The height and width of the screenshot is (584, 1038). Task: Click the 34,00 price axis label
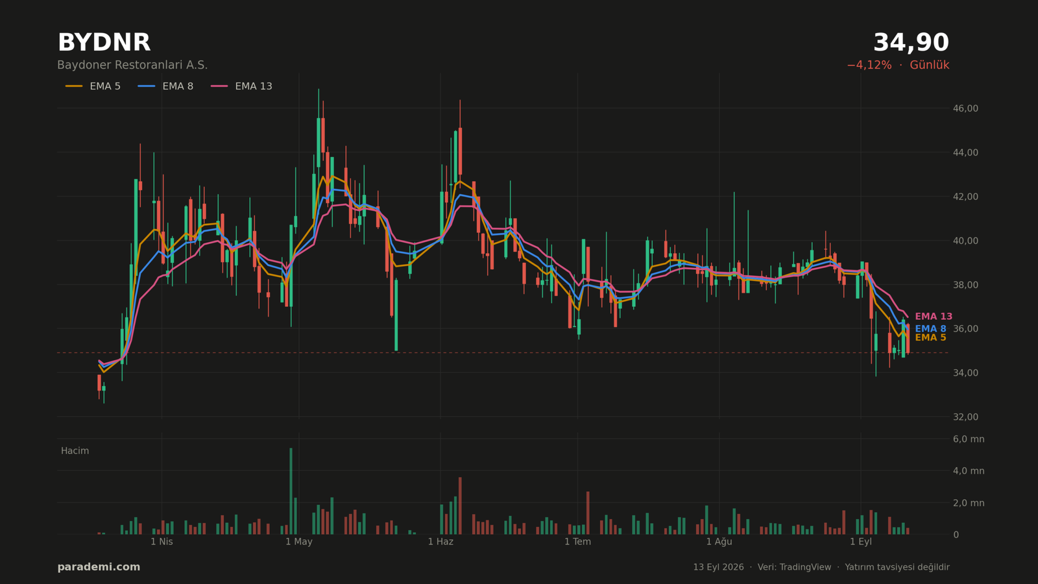point(965,373)
